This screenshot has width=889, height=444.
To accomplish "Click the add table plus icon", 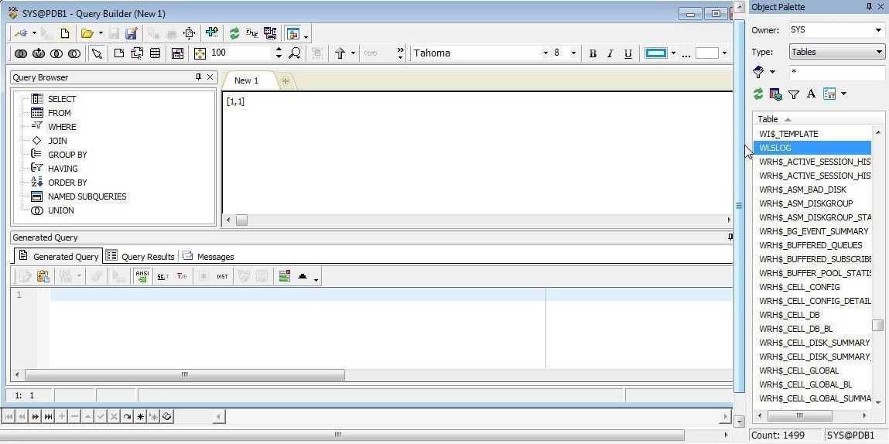I will coord(212,33).
